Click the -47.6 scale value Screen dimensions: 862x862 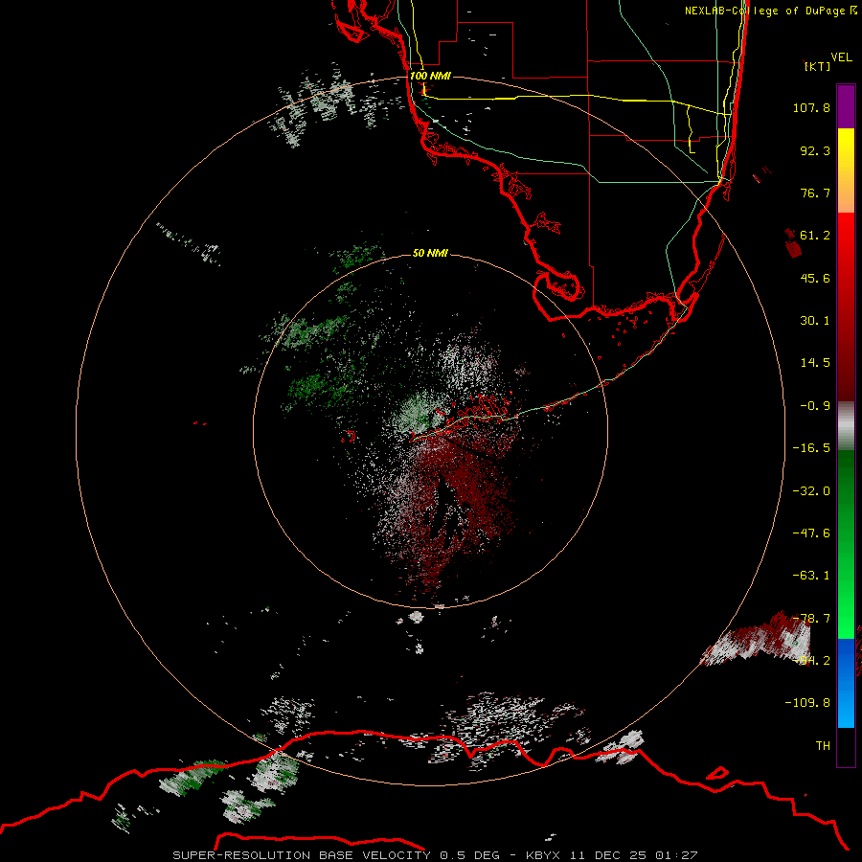[811, 533]
